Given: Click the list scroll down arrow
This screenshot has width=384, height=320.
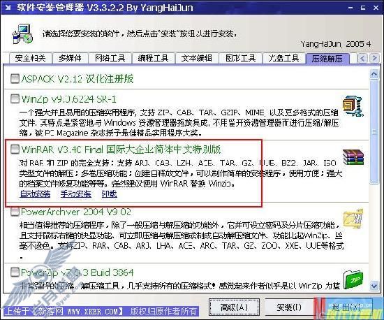Looking at the screenshot, I should (x=374, y=286).
